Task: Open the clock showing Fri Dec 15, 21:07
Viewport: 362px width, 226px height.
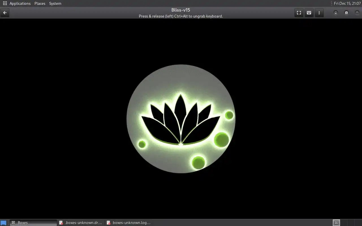Action: pyautogui.click(x=347, y=3)
